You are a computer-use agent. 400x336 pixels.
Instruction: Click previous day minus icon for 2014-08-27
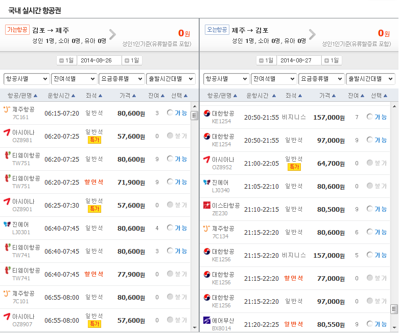coord(261,61)
